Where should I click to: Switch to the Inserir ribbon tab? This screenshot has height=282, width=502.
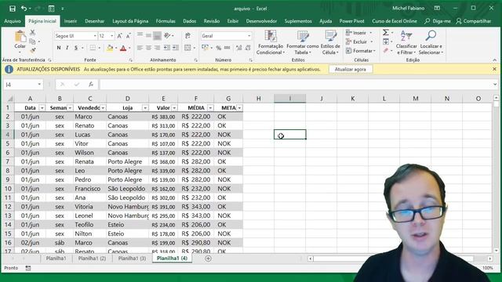coord(71,21)
